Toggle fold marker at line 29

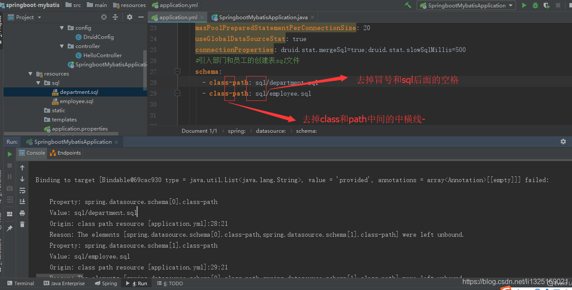pyautogui.click(x=177, y=93)
